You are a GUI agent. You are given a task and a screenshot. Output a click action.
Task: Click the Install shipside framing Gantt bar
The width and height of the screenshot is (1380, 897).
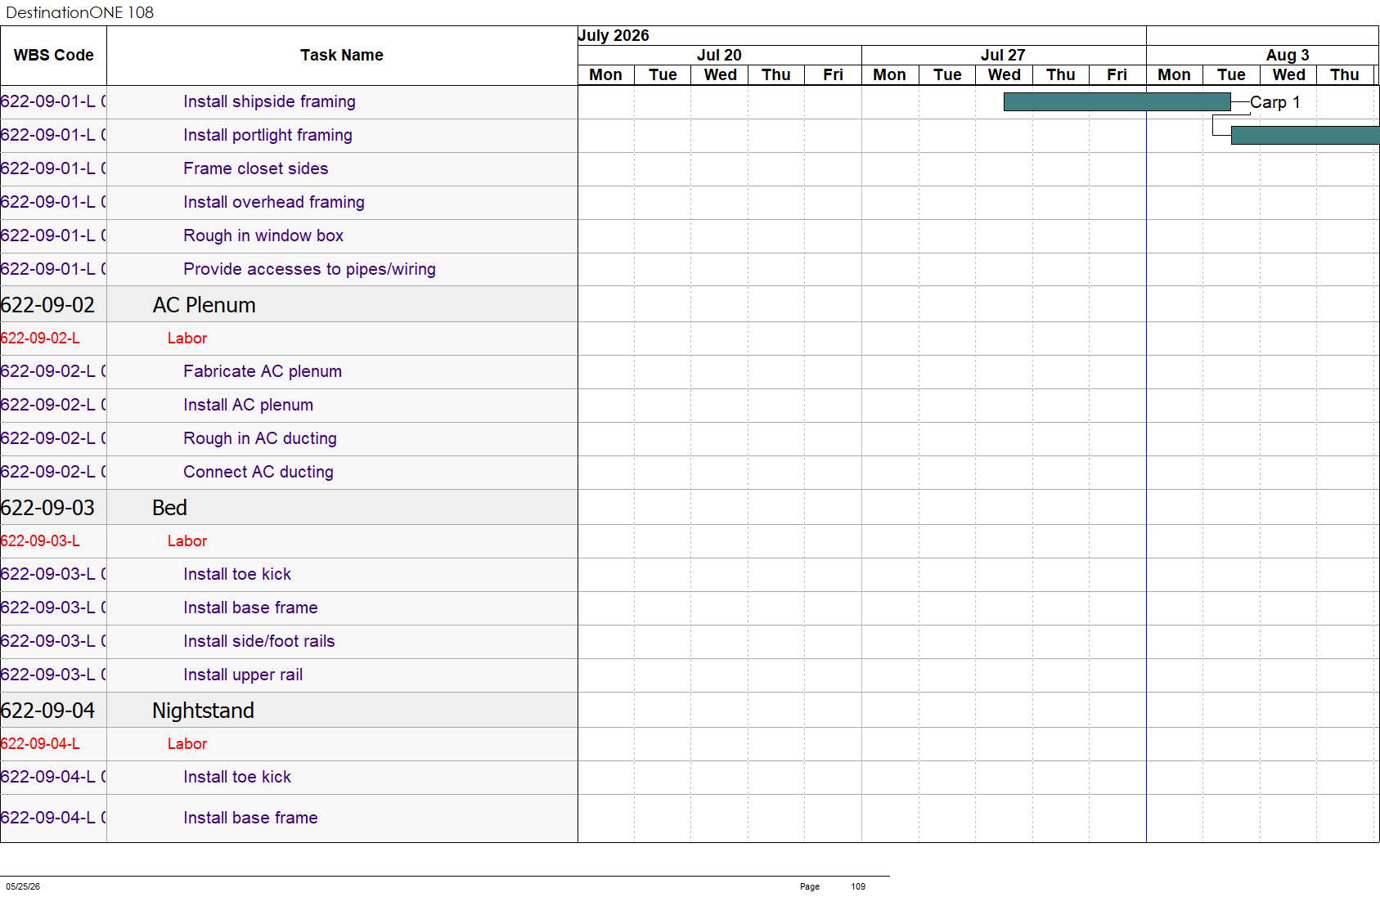tap(1117, 101)
